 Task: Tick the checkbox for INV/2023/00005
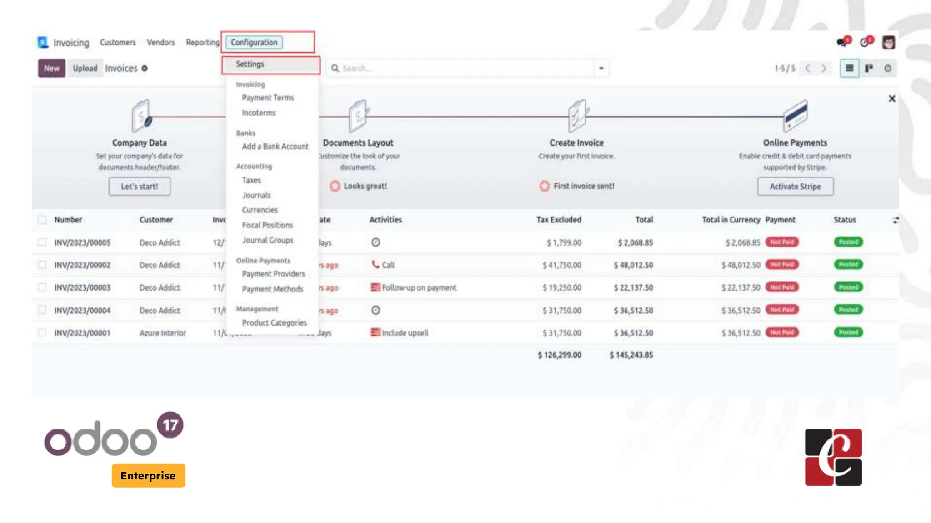pyautogui.click(x=42, y=242)
